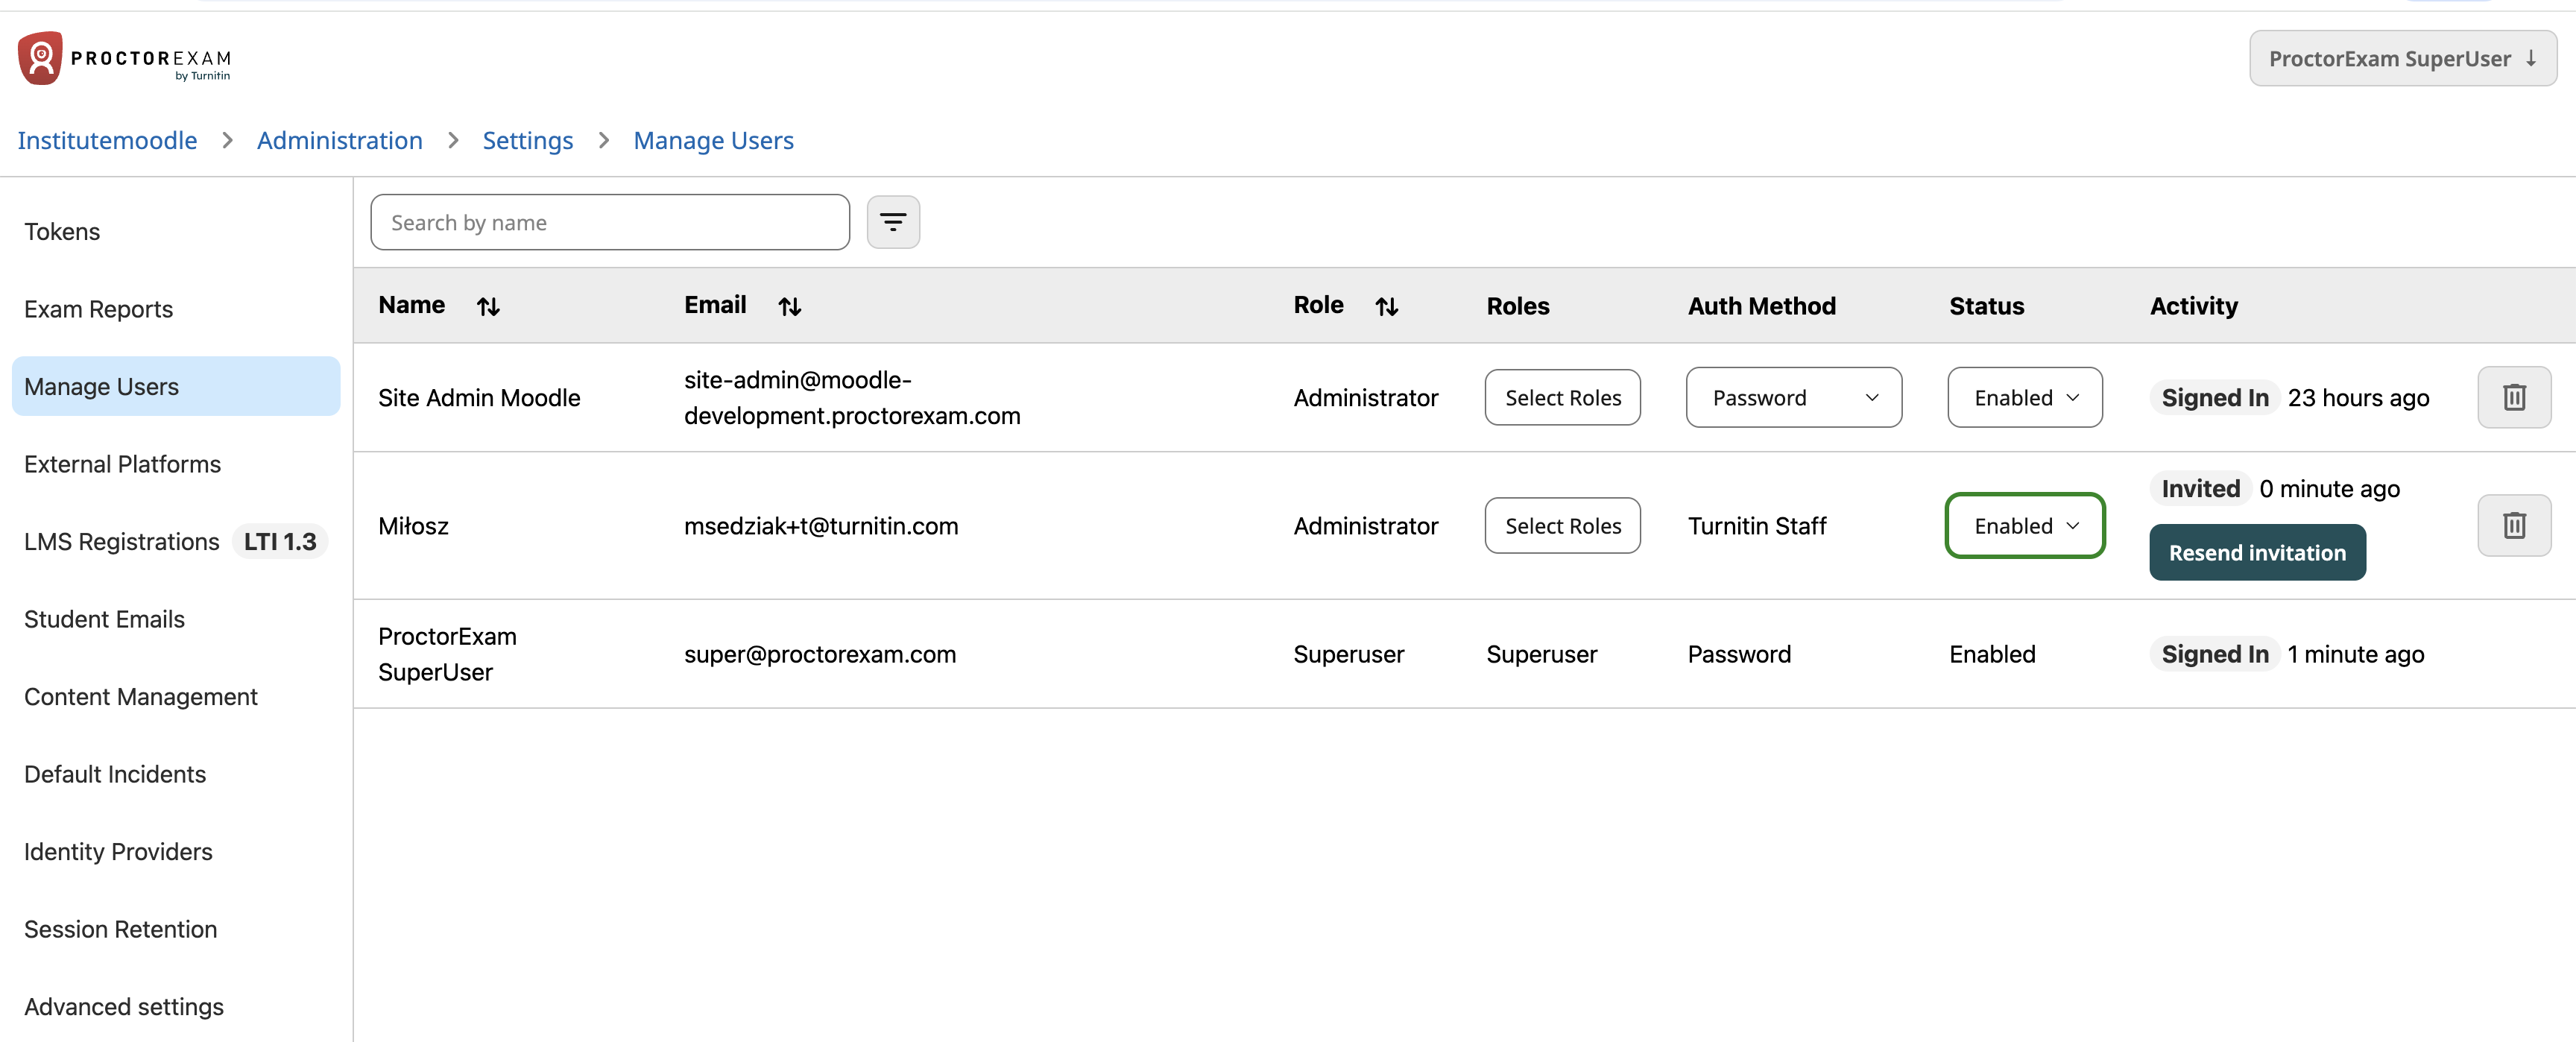Click the ProctorExam SuperUser name cell

[447, 654]
